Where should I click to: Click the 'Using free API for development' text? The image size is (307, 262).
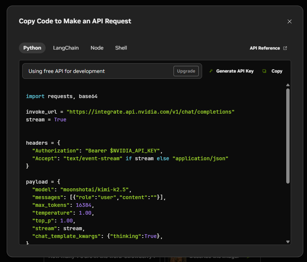coord(67,71)
